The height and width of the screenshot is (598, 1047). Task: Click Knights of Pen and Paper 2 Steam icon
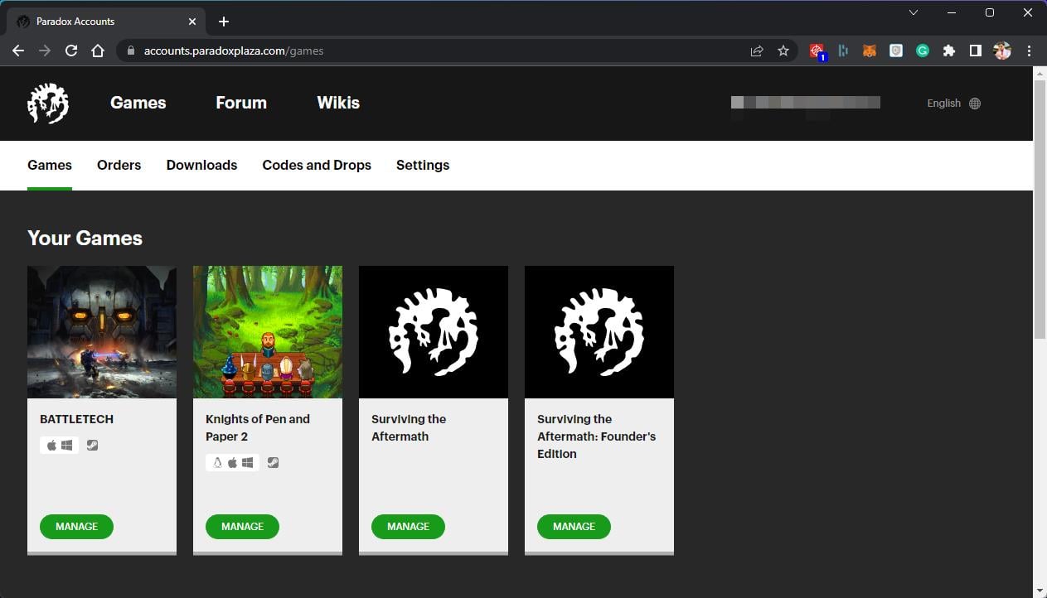273,462
